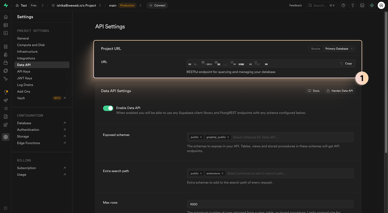Open the Logs list icon in the sidebar
Viewport: 388px width, 213px height.
point(6,108)
